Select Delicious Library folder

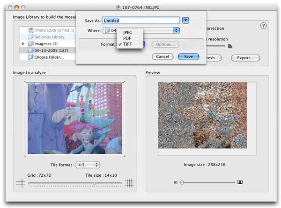[x=49, y=36]
